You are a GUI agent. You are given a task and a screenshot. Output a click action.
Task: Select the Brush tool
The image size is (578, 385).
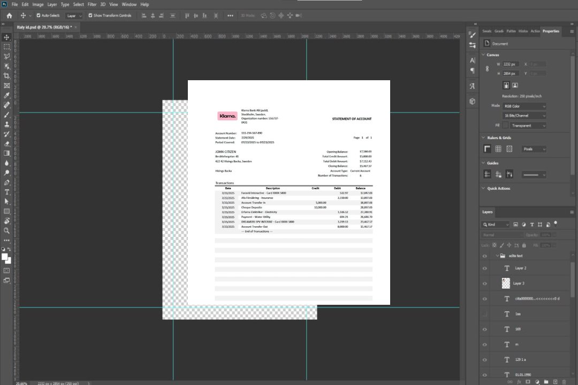point(6,114)
